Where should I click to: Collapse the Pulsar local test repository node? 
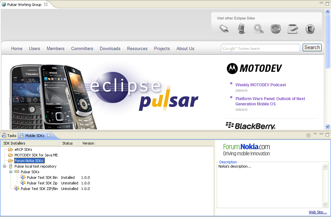pos(4,166)
